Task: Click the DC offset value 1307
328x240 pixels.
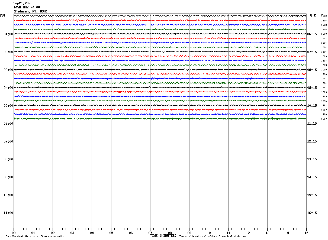Action: (x=324, y=38)
